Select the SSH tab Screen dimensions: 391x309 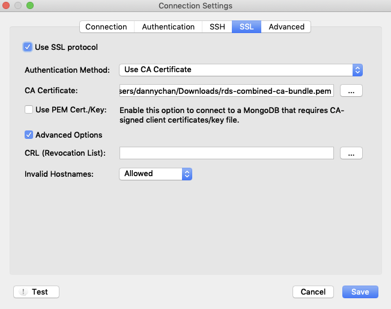(217, 26)
